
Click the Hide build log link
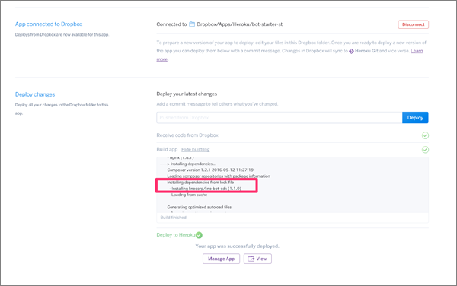coord(195,150)
